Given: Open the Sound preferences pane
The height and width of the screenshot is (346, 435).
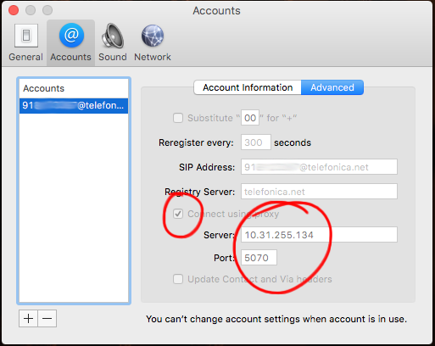Looking at the screenshot, I should [x=113, y=42].
